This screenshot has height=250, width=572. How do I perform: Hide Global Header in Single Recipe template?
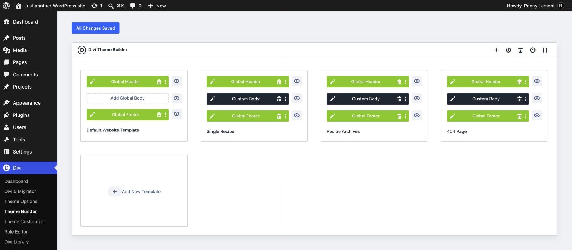click(297, 81)
